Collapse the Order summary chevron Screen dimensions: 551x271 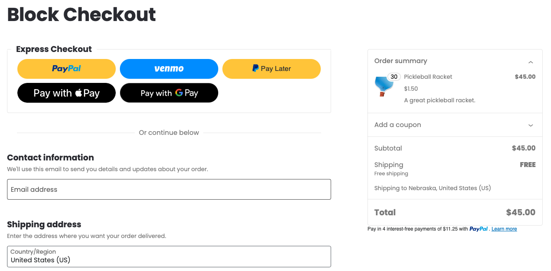531,62
